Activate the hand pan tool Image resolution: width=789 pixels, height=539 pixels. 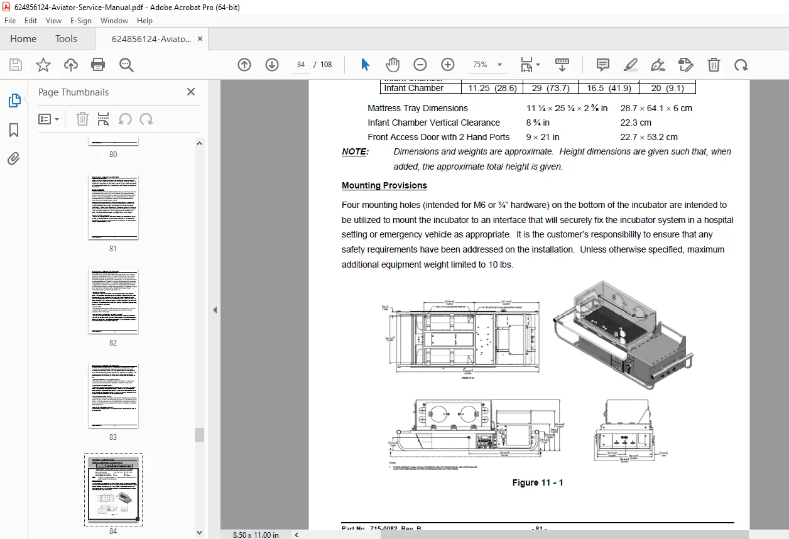pos(393,65)
